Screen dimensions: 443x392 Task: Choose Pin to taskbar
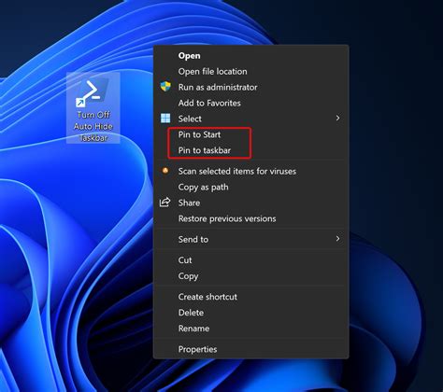pyautogui.click(x=251, y=150)
